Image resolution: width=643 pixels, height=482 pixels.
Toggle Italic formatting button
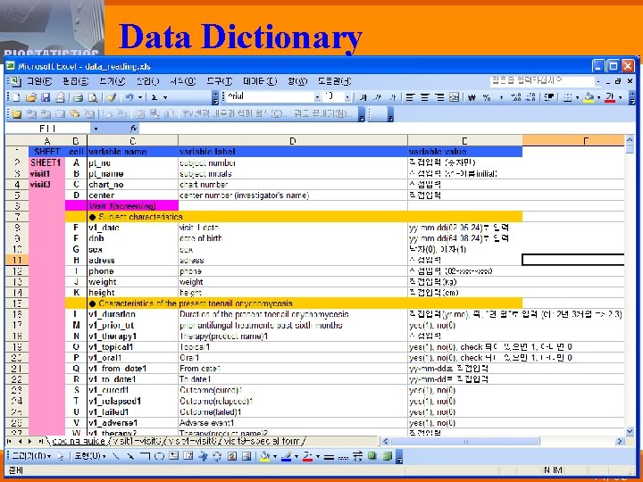(x=378, y=97)
